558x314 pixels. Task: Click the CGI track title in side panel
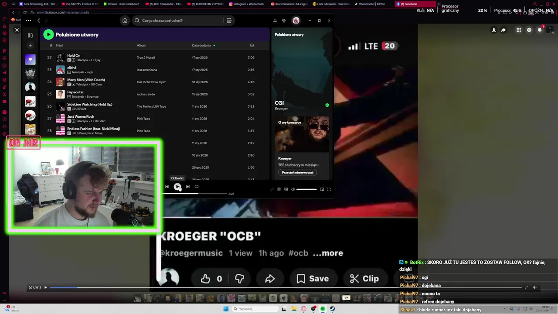click(x=279, y=103)
